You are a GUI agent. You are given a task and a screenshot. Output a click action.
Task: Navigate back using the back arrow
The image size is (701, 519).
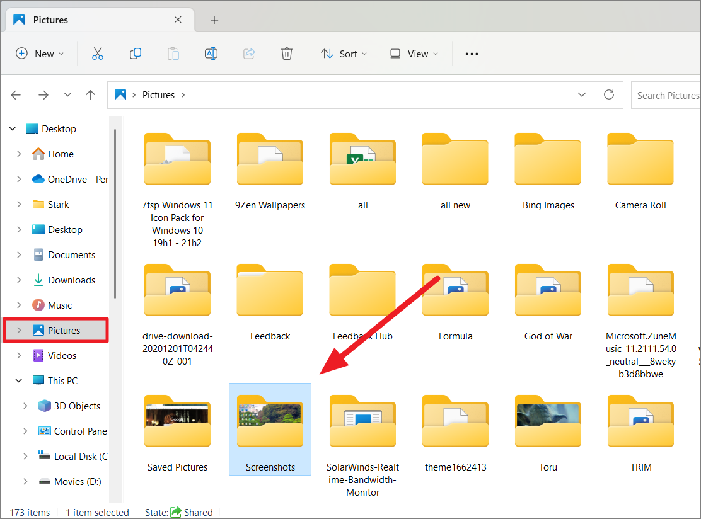click(x=15, y=94)
